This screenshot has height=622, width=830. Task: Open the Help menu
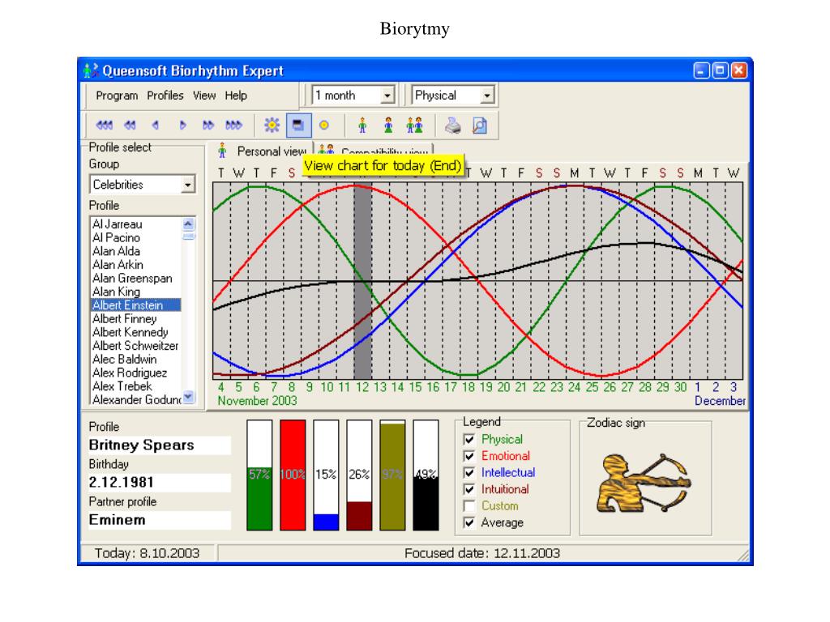(x=236, y=96)
